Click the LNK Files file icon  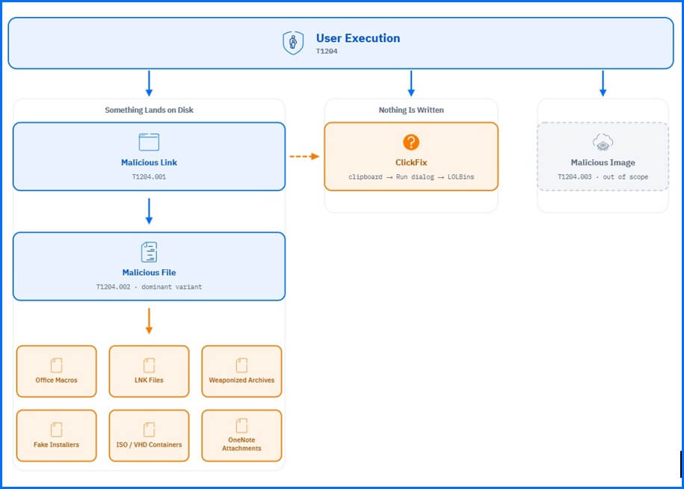(149, 365)
